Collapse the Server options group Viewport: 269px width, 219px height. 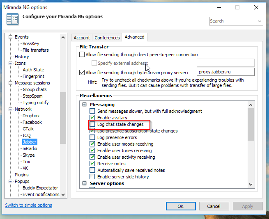coord(85,183)
